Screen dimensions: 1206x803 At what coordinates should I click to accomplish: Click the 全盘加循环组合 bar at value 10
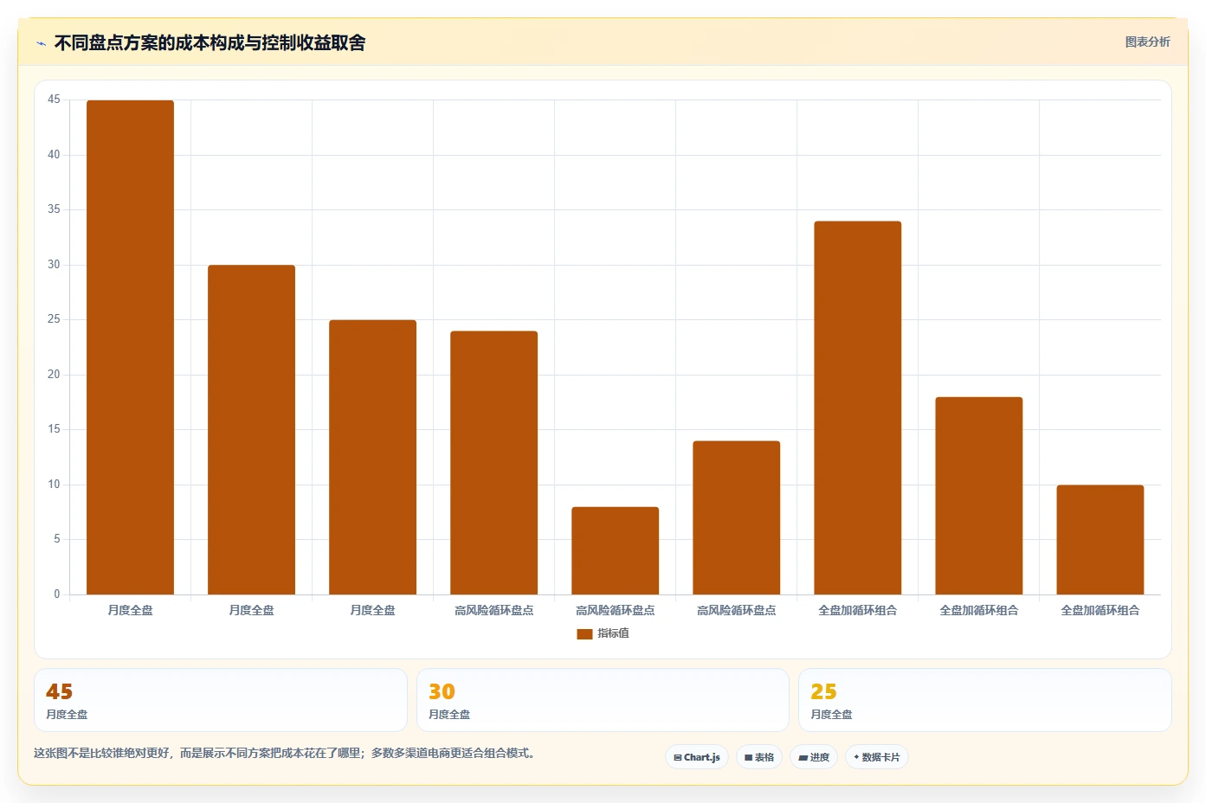pyautogui.click(x=1100, y=540)
